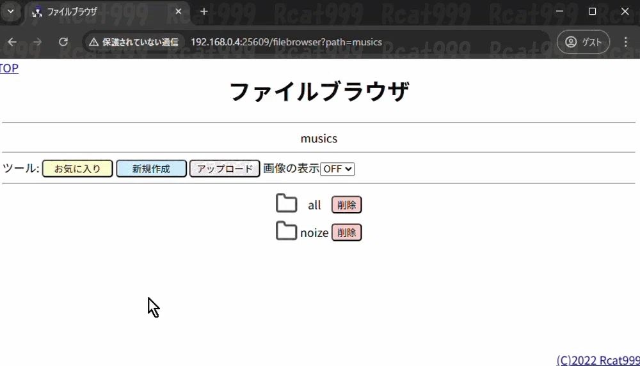Open the browser three-dot menu
This screenshot has width=640, height=366.
[626, 42]
